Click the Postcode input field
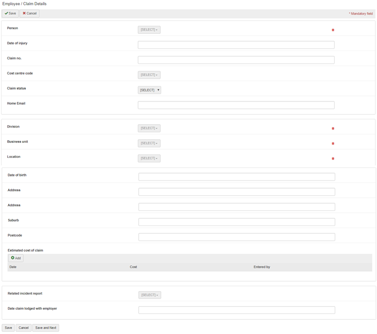Screen dimensions: 377x334 tap(236, 237)
